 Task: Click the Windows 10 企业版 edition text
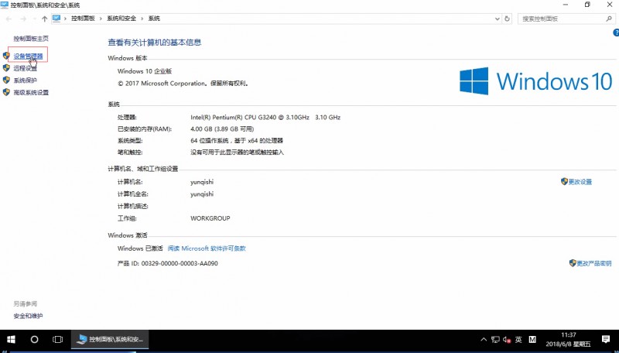(x=145, y=71)
